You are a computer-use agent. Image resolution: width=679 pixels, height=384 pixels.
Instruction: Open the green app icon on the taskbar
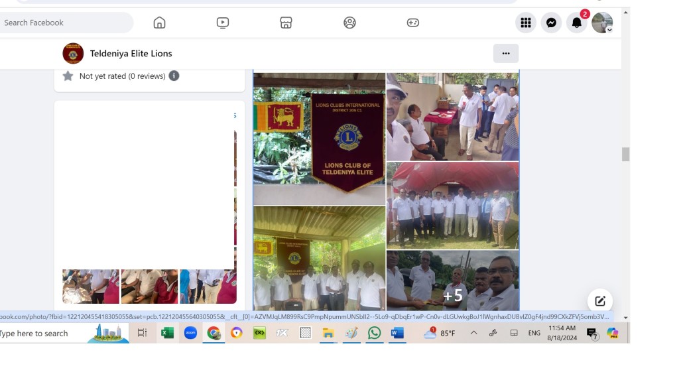tap(259, 333)
